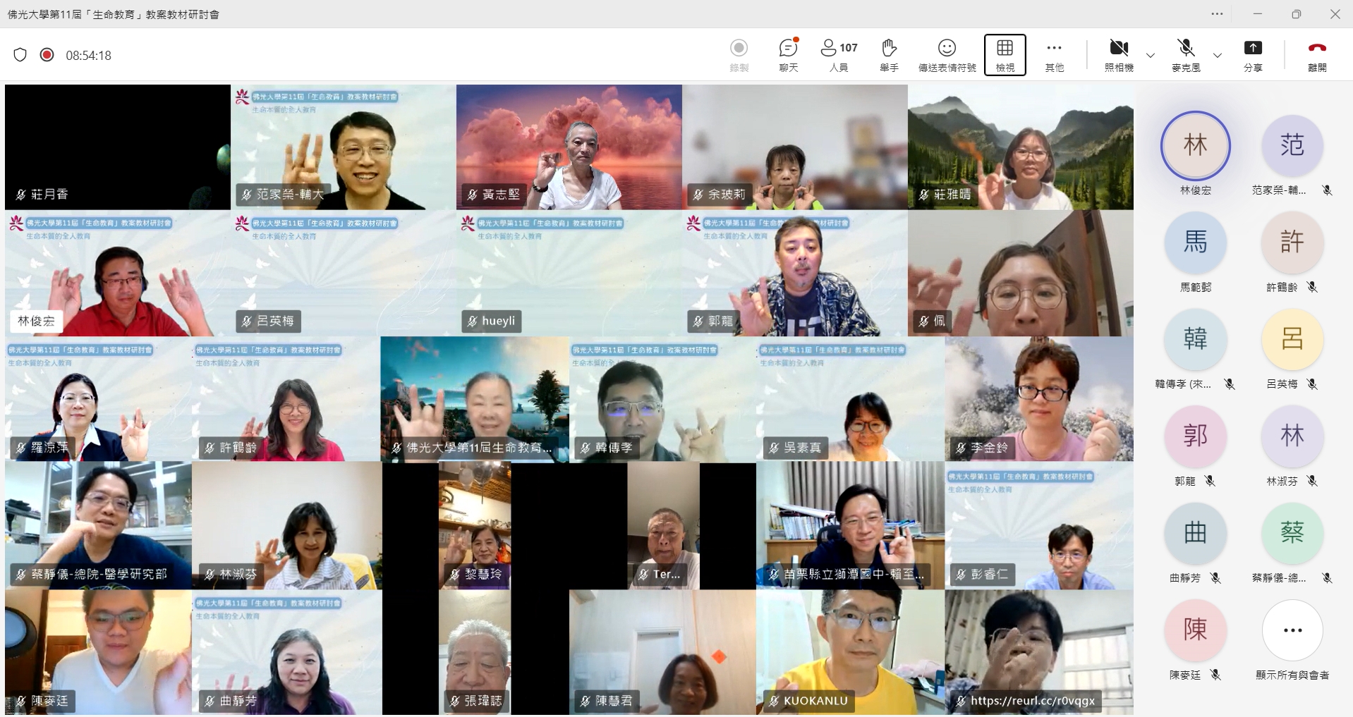Screen dimensions: 1353x717
Task: Click the 陳慧君 video tile
Action: tap(662, 652)
